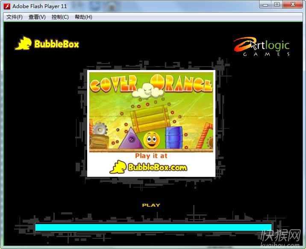Maximize the Flash Player window
306x249 pixels.
[277, 5]
